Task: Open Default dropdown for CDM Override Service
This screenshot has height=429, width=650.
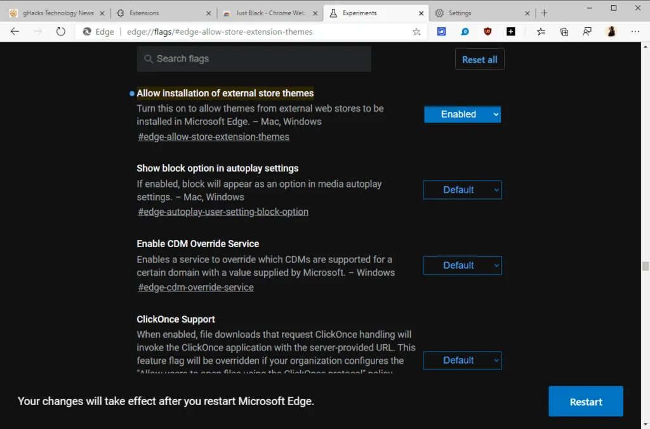Action: coord(462,266)
